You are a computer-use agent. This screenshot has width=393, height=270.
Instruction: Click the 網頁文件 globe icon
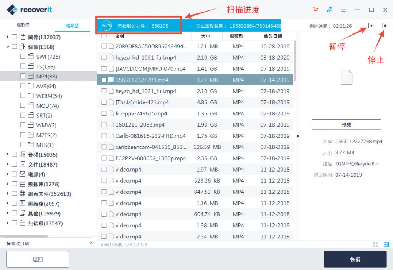coord(22,193)
